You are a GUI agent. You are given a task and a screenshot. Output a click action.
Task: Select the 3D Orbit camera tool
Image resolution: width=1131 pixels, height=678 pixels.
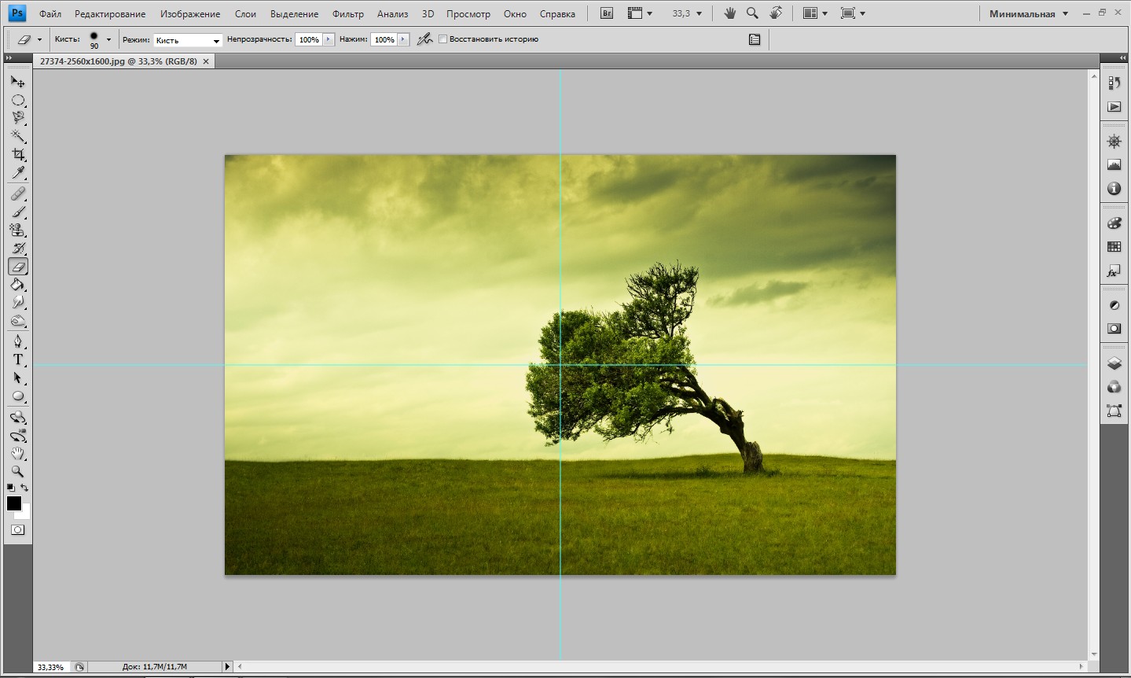[17, 436]
